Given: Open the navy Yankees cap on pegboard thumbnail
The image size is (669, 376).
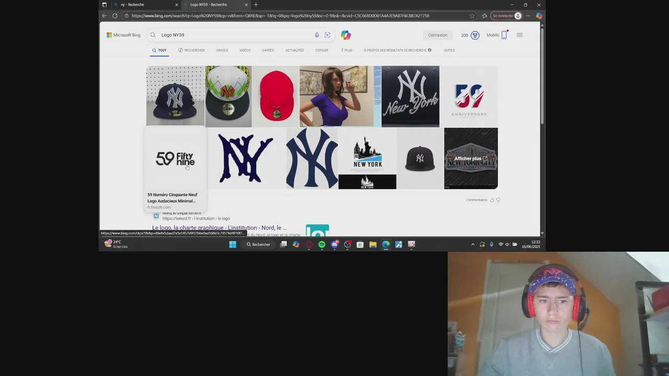Looking at the screenshot, I should (x=175, y=96).
